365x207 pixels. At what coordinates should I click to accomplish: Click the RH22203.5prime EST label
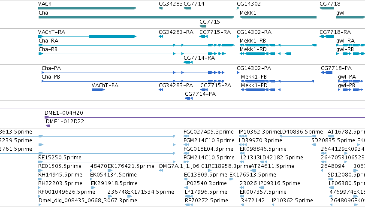pyautogui.click(x=60, y=183)
